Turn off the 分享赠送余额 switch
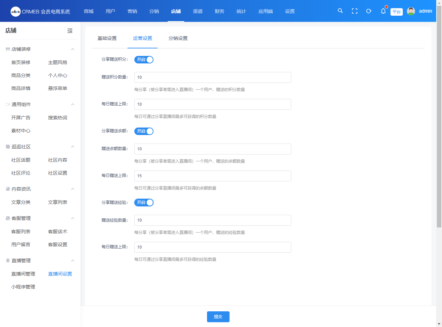This screenshot has width=442, height=327. pos(144,131)
